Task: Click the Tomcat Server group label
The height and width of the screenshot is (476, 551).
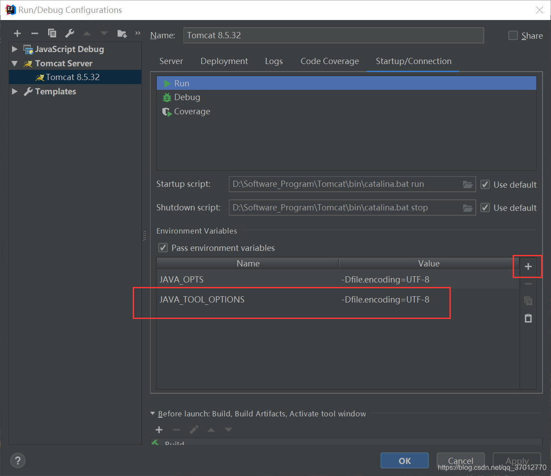Action: (x=64, y=64)
